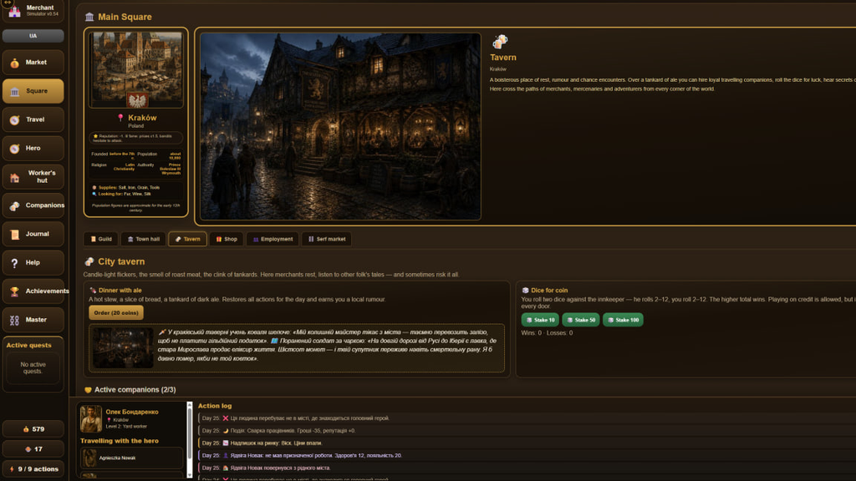
Task: Click the companions list scrollbar
Action: coord(190,439)
